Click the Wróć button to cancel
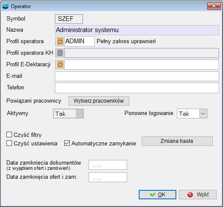Viewport: 223px width, 207px height. pos(198,195)
